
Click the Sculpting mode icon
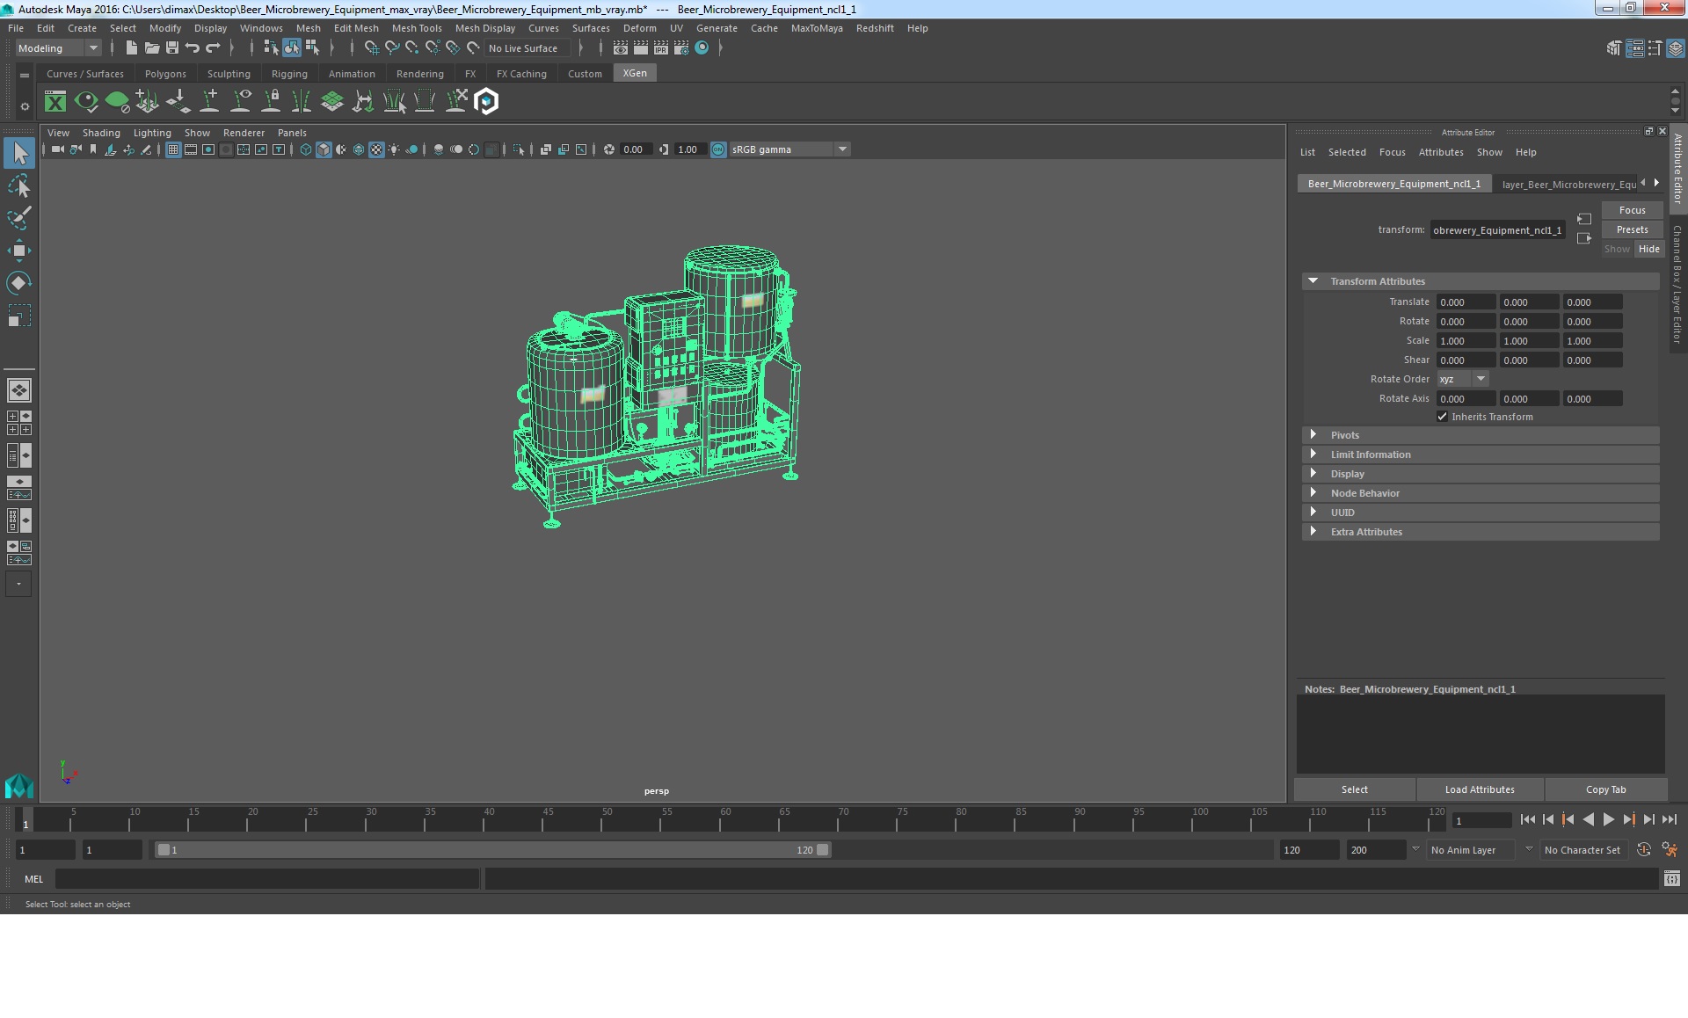pyautogui.click(x=227, y=72)
